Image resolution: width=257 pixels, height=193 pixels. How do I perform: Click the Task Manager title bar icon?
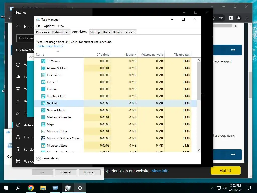click(x=38, y=20)
